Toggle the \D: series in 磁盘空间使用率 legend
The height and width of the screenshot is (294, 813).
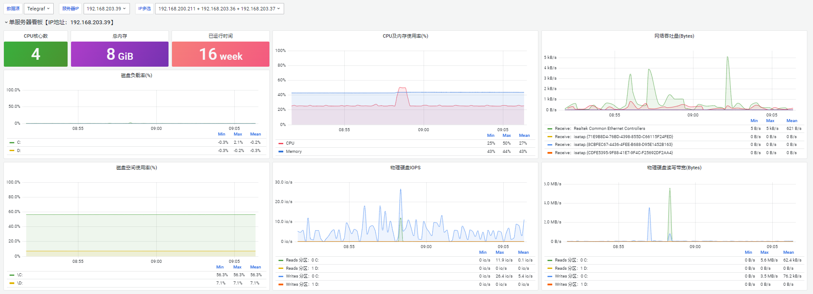click(20, 283)
